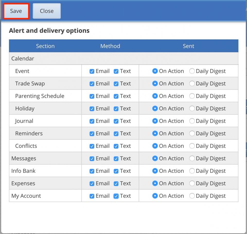The width and height of the screenshot is (247, 234).
Task: Toggle Text checkbox for Conflicts
Action: [116, 146]
